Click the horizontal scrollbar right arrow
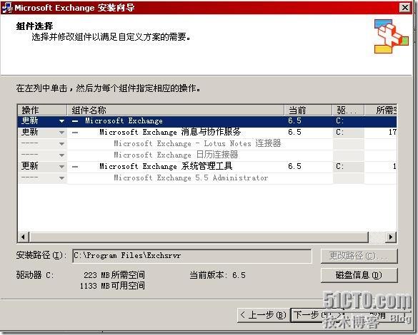This screenshot has width=418, height=335. tap(391, 237)
